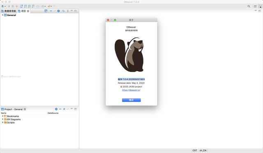
Task: Click the database navigator tab folder icon
Action: pyautogui.click(x=2, y=11)
